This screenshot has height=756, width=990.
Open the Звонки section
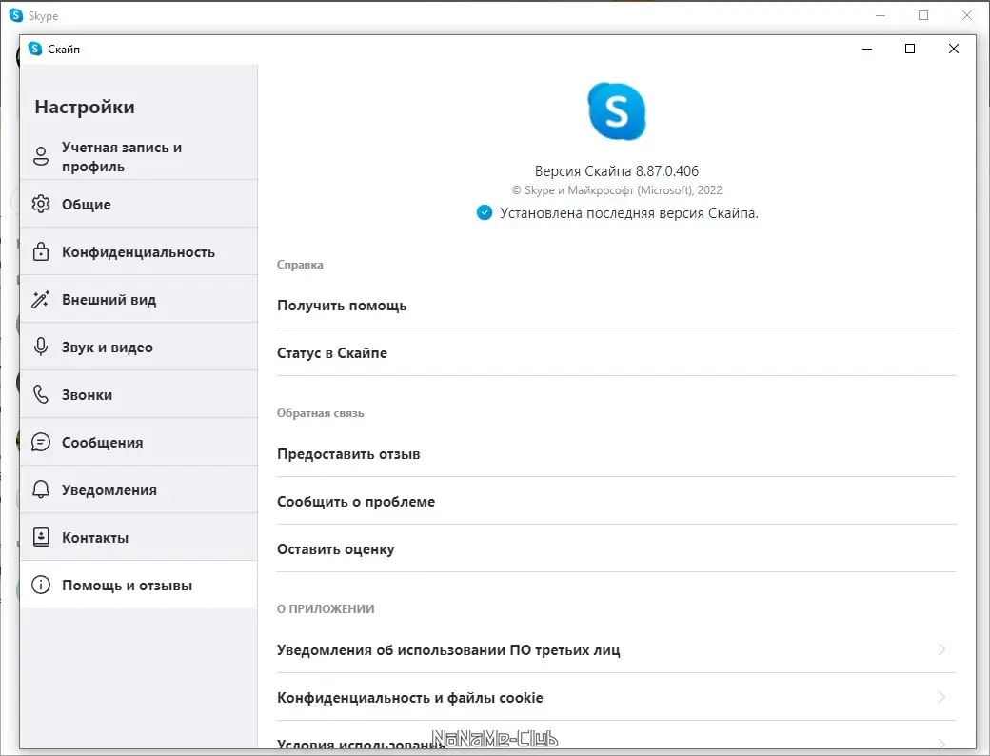(139, 394)
